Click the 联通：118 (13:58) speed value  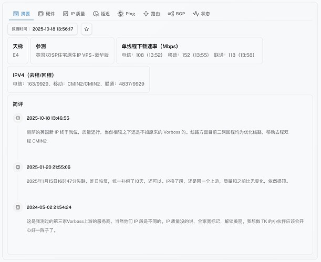[x=234, y=55]
